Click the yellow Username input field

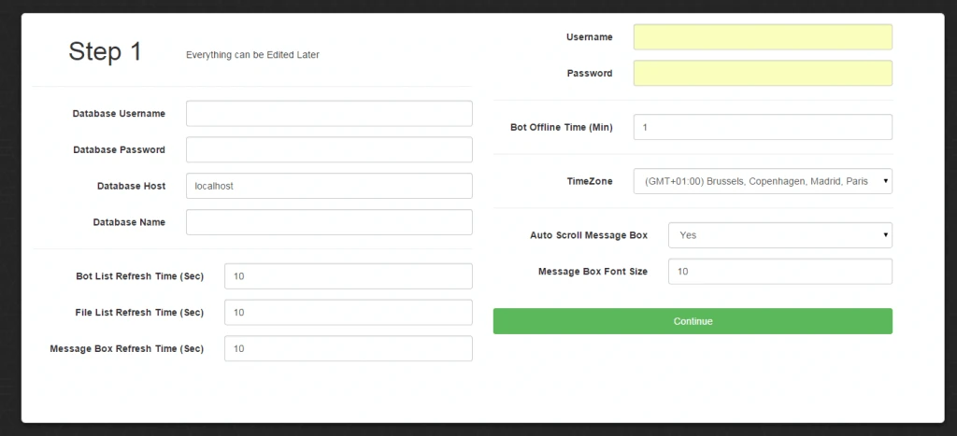763,36
